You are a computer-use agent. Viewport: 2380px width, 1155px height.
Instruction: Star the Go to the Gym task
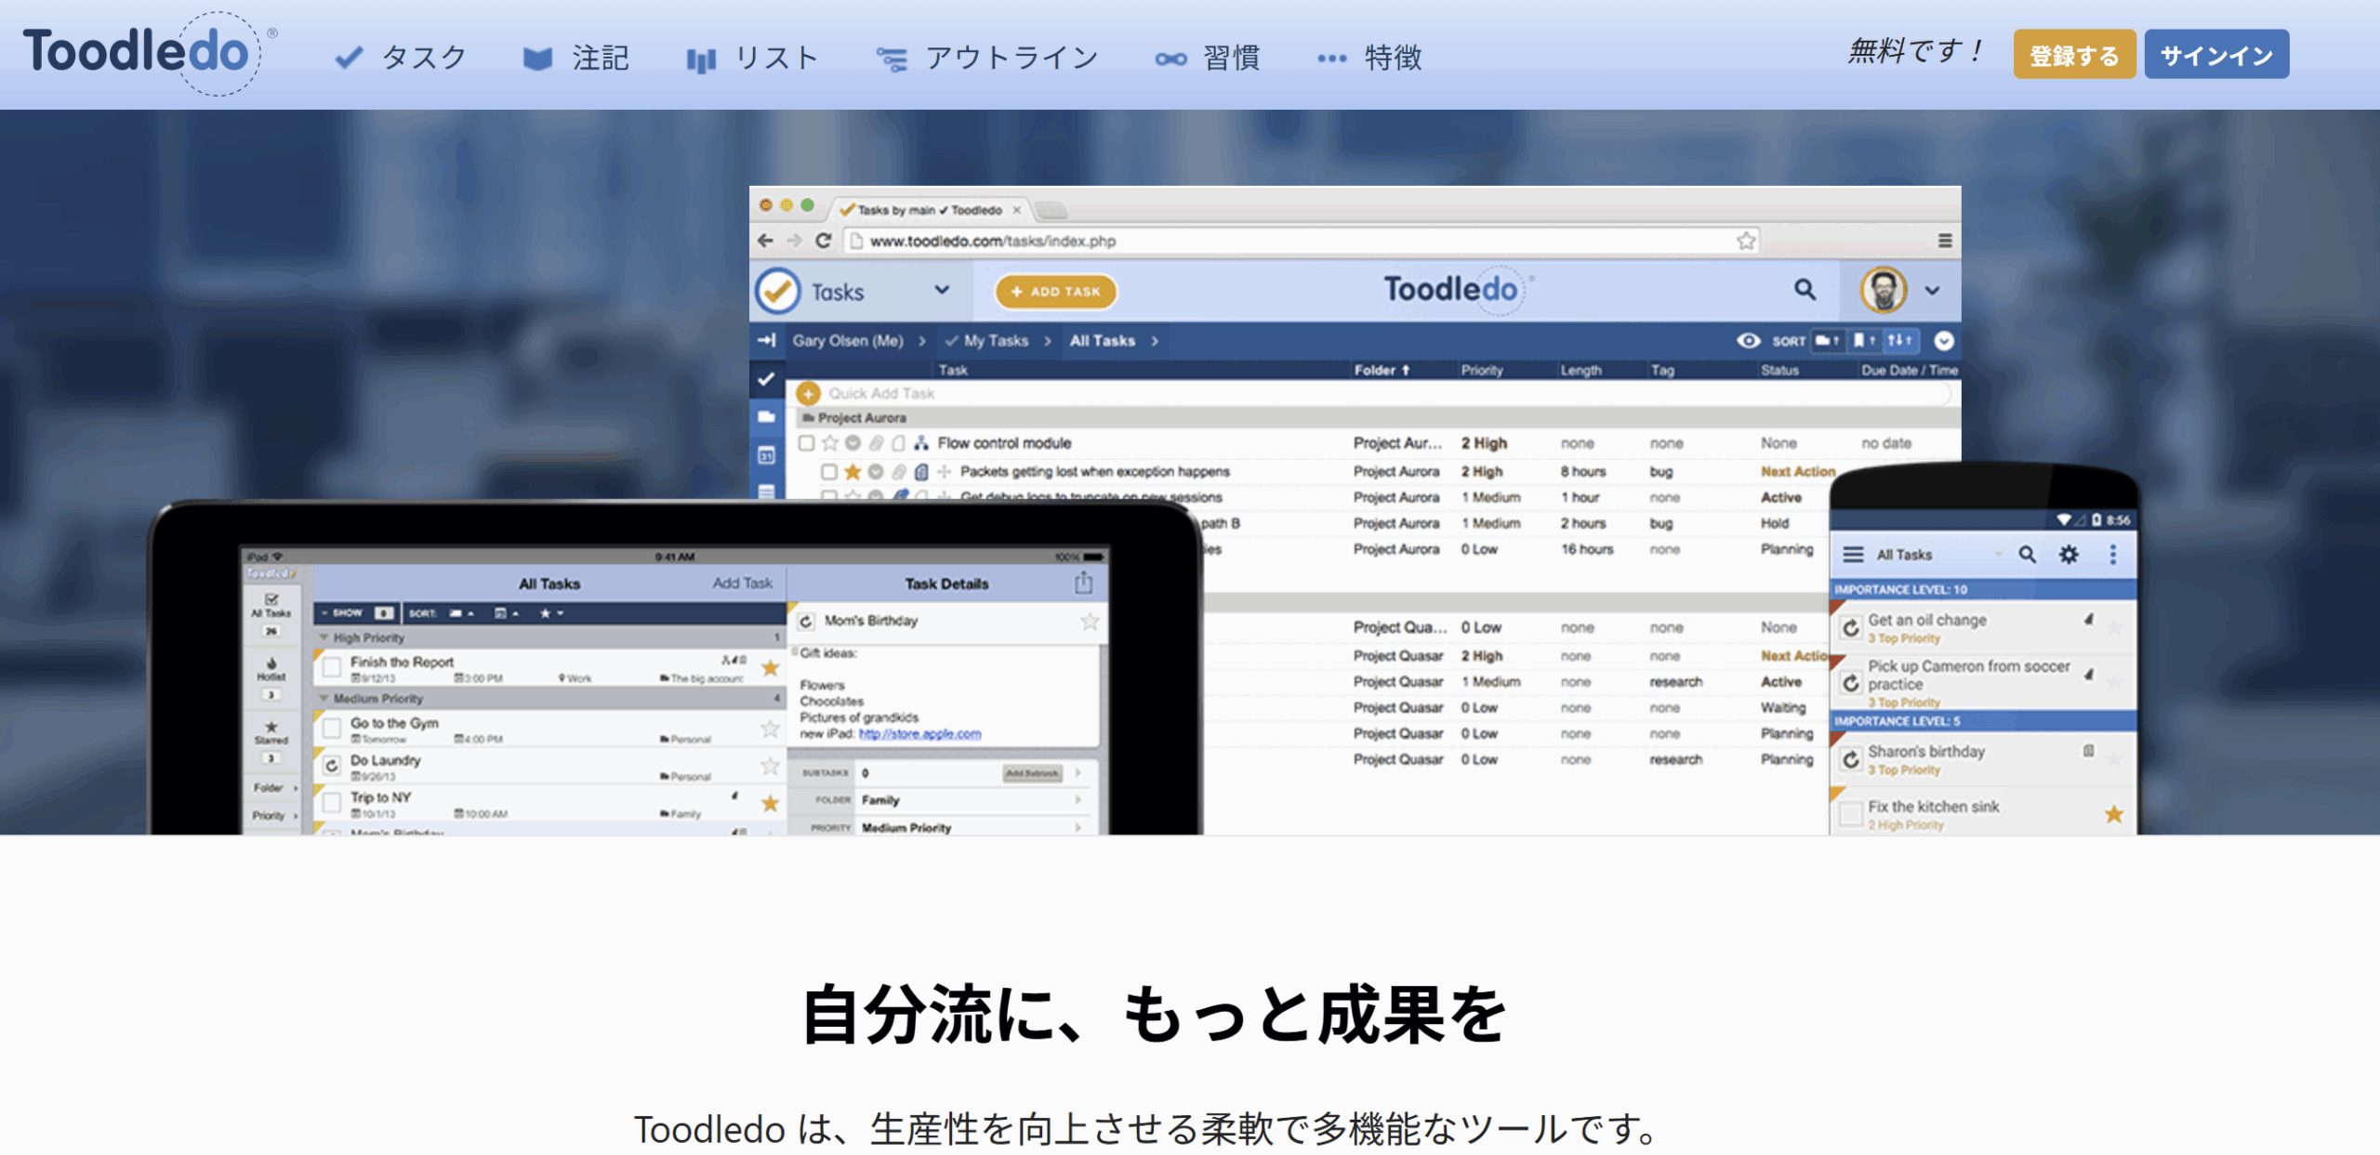[770, 728]
